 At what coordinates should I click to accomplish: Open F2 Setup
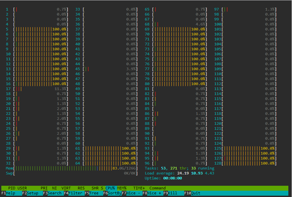click(x=32, y=193)
